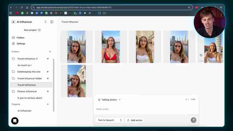Image resolution: width=233 pixels, height=131 pixels.
Task: Click the New project button
Action: click(32, 30)
